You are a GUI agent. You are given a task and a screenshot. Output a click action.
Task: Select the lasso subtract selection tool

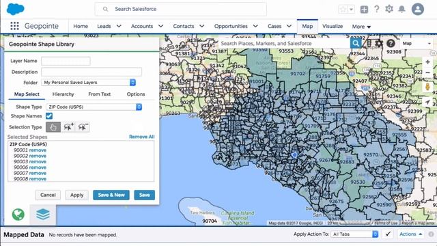(x=83, y=127)
